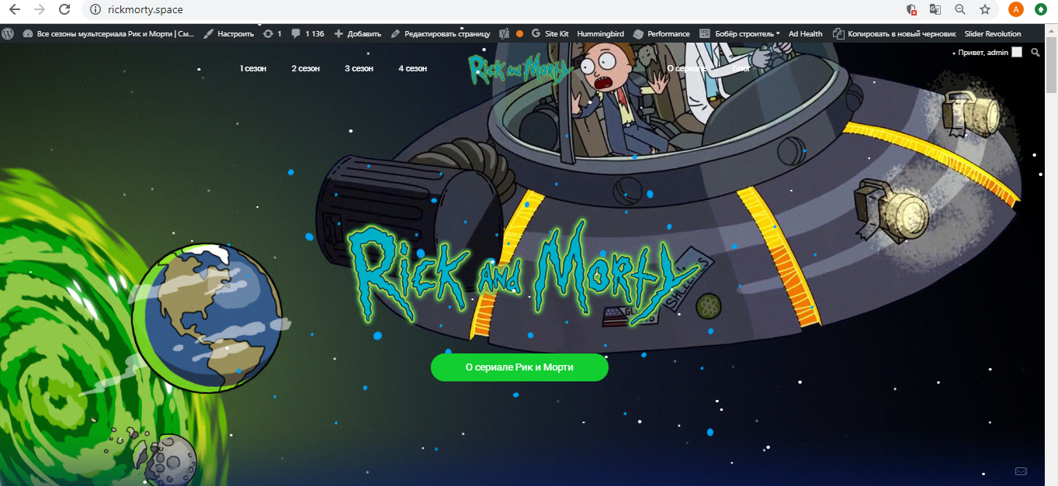Open the site dashboard title link
The width and height of the screenshot is (1058, 486).
[x=109, y=33]
